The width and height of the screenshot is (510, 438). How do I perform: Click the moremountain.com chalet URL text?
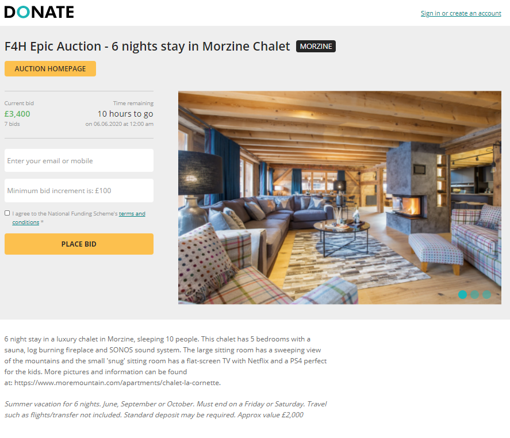click(x=117, y=383)
